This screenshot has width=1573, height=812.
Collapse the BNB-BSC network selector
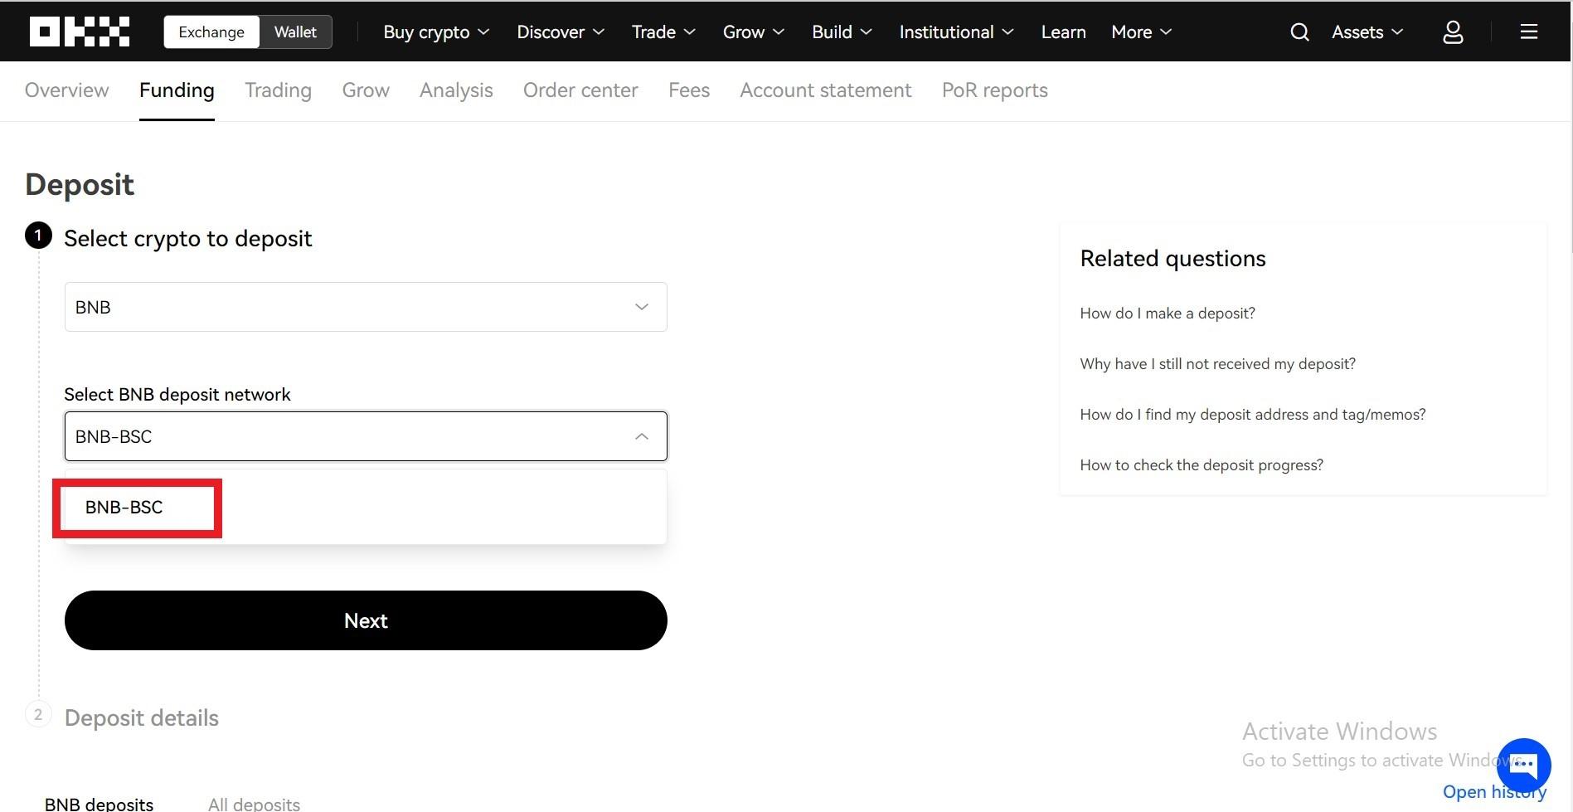click(366, 436)
